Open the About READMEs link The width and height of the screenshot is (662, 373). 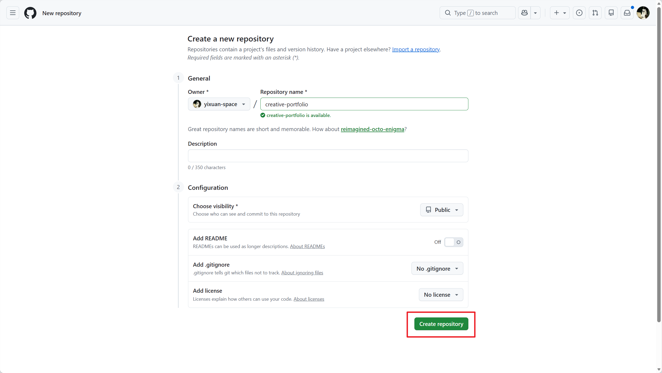307,246
